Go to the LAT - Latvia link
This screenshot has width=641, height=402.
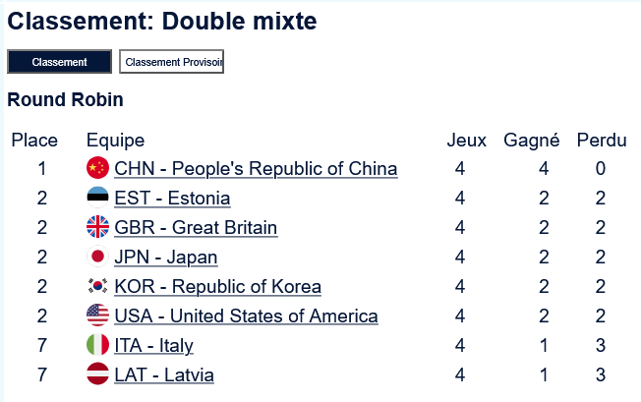(163, 374)
